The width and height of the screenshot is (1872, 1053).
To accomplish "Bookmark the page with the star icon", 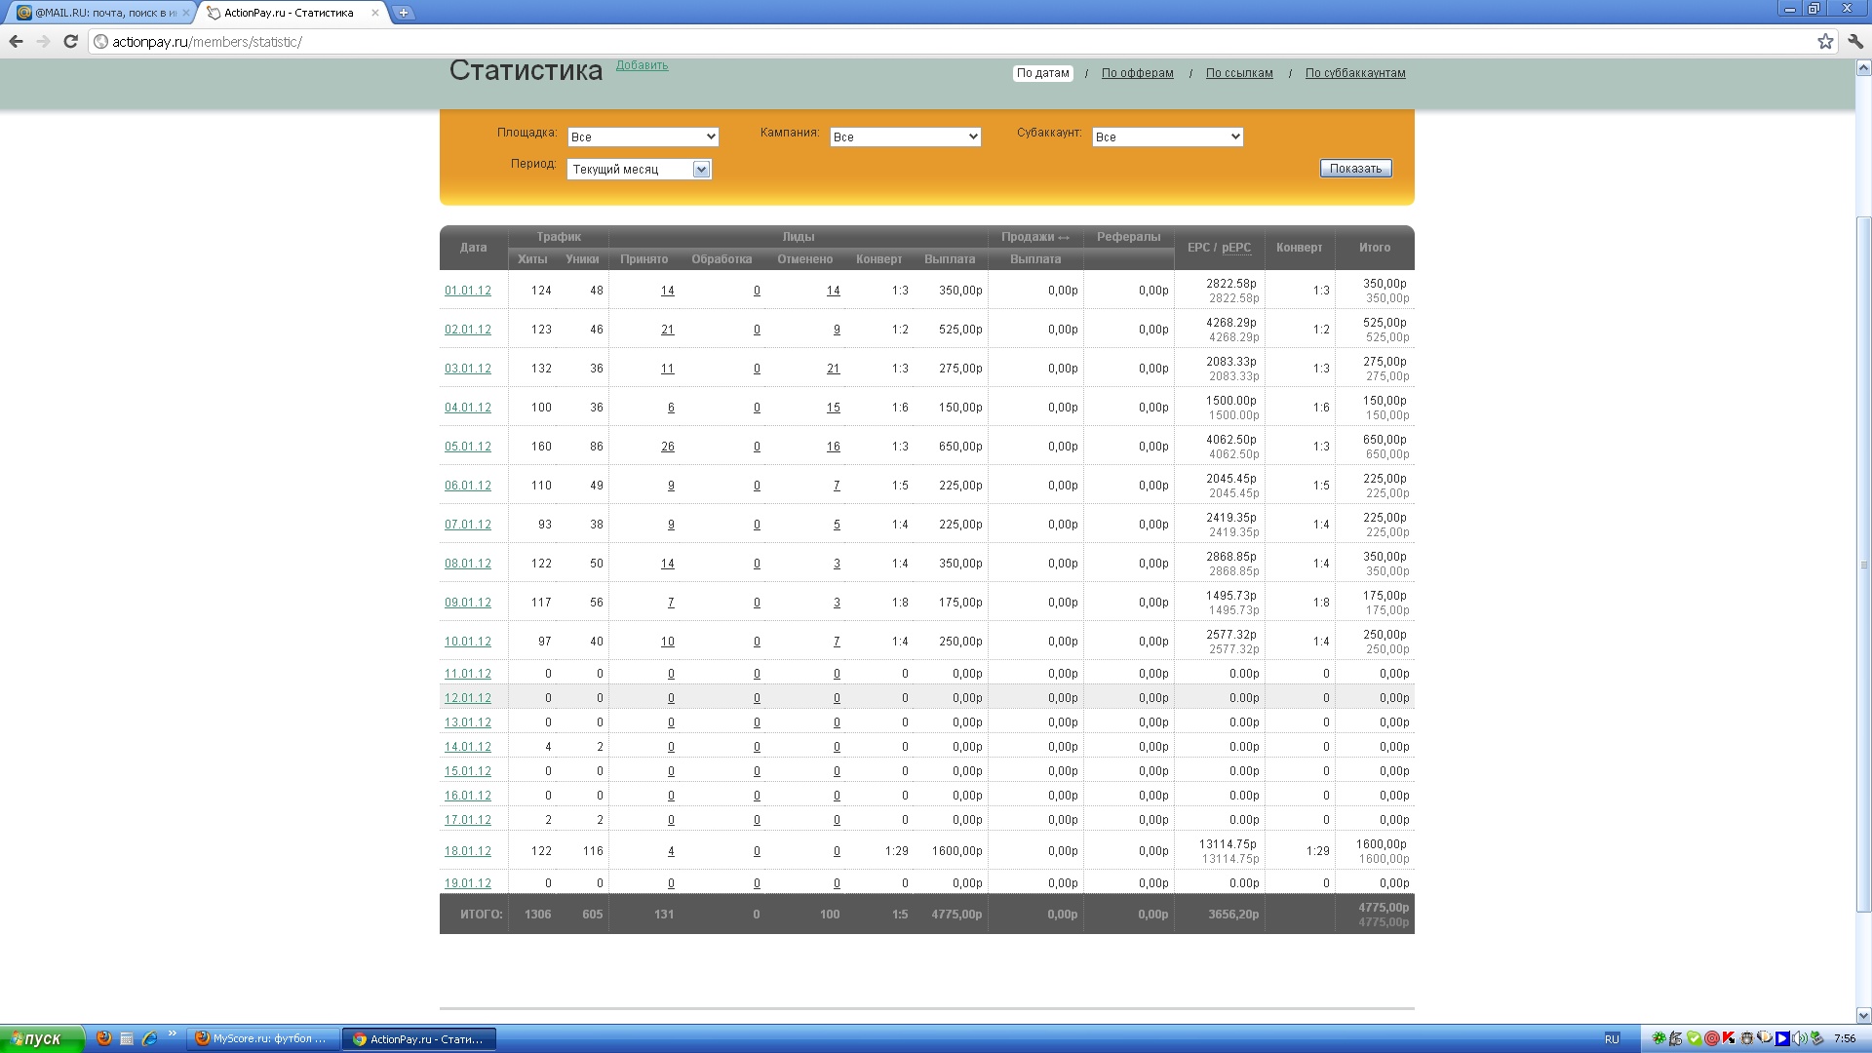I will click(1825, 41).
